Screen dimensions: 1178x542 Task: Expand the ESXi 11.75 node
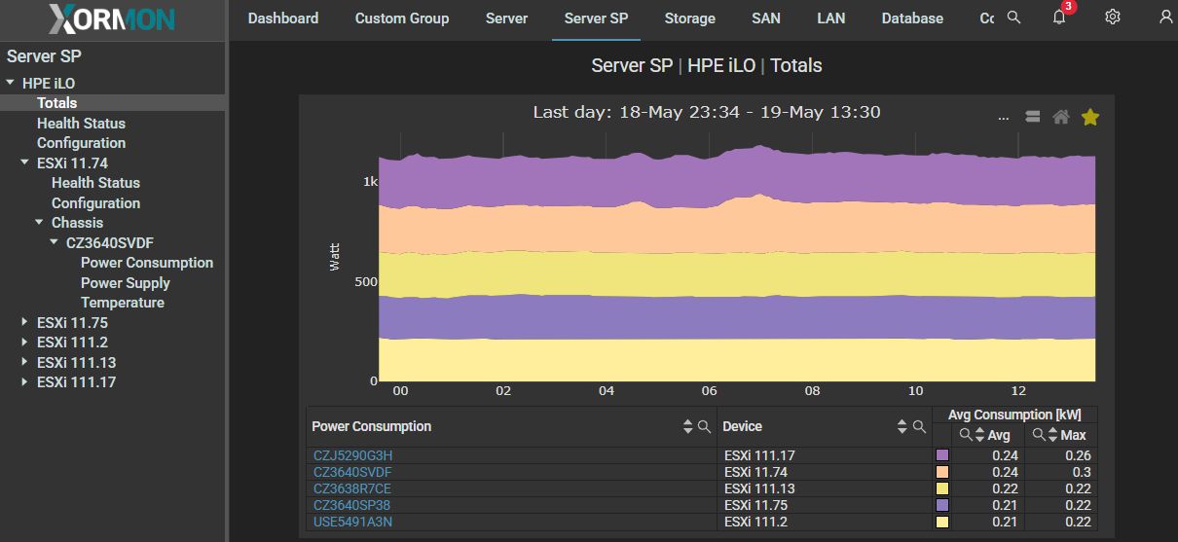tap(25, 322)
